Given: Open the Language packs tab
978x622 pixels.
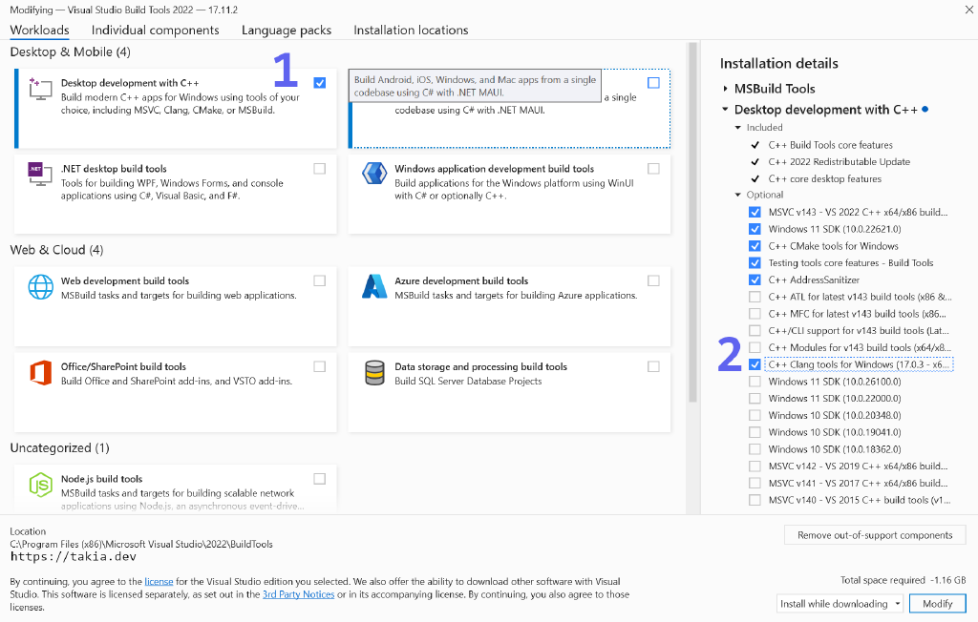Looking at the screenshot, I should pyautogui.click(x=287, y=30).
